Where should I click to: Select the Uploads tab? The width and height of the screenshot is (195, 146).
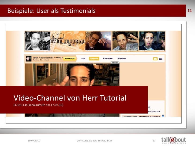point(94,59)
